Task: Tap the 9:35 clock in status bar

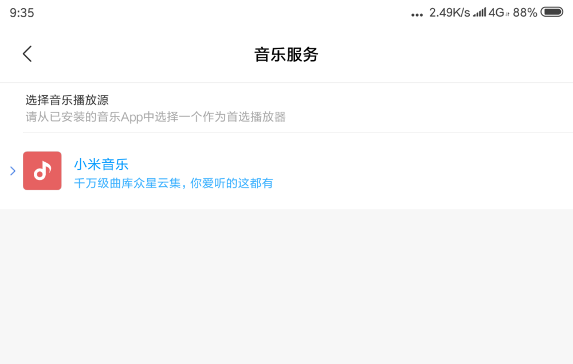Action: [x=22, y=13]
